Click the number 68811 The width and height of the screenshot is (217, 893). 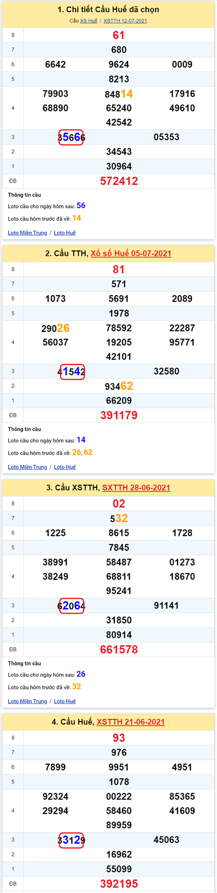(x=119, y=576)
